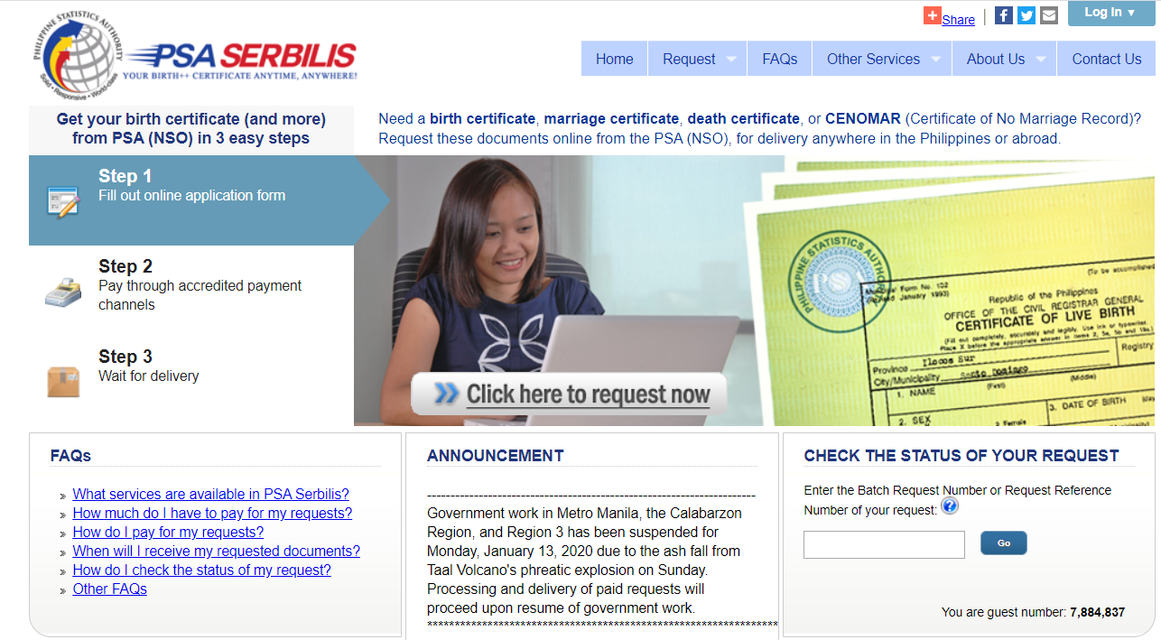Select Home in the navigation bar

[x=614, y=58]
